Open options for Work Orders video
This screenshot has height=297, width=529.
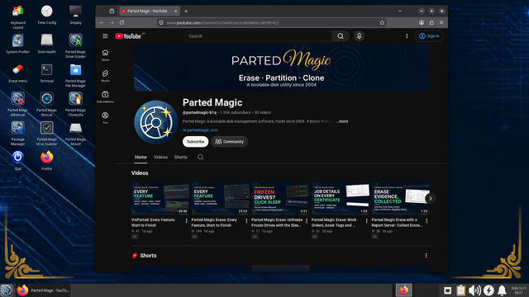tap(366, 221)
